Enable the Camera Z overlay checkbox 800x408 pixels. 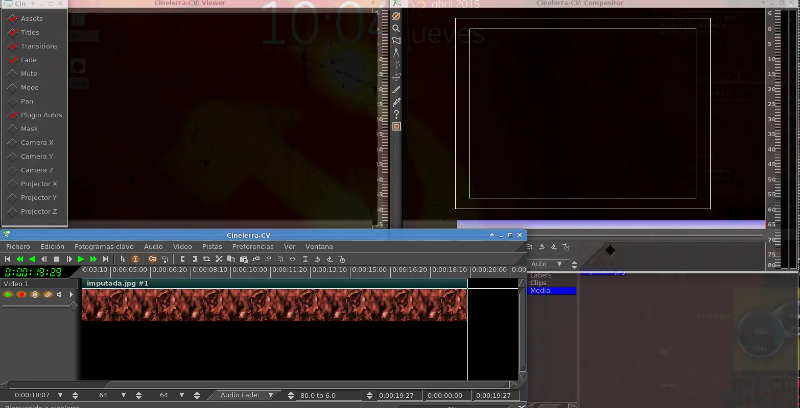coord(13,170)
